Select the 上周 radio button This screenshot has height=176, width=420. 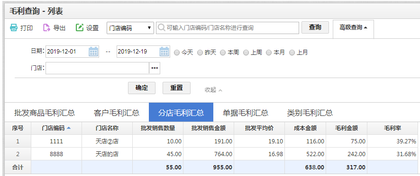(x=246, y=53)
